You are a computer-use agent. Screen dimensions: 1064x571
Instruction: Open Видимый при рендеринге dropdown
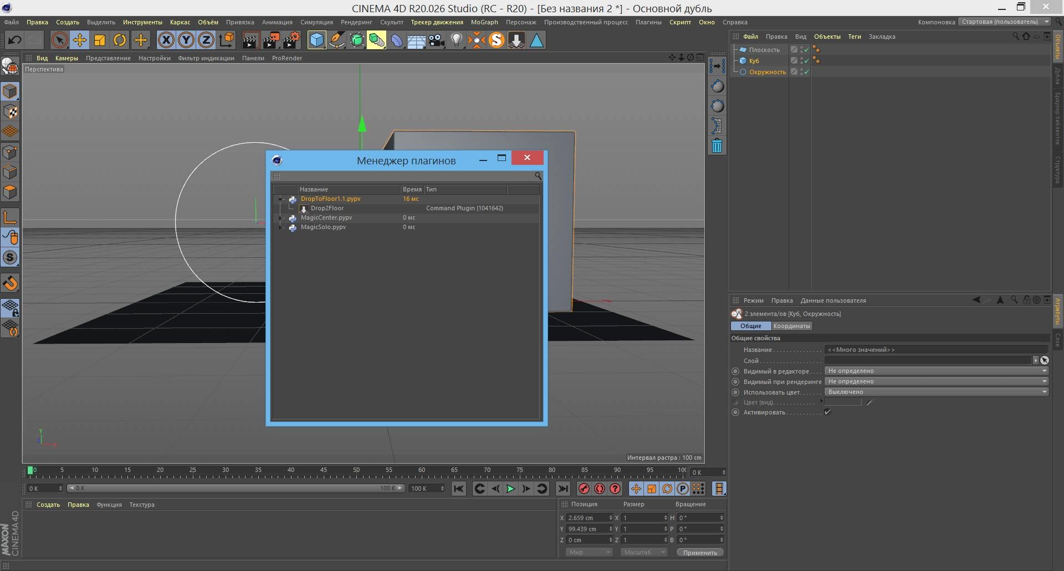click(x=937, y=381)
